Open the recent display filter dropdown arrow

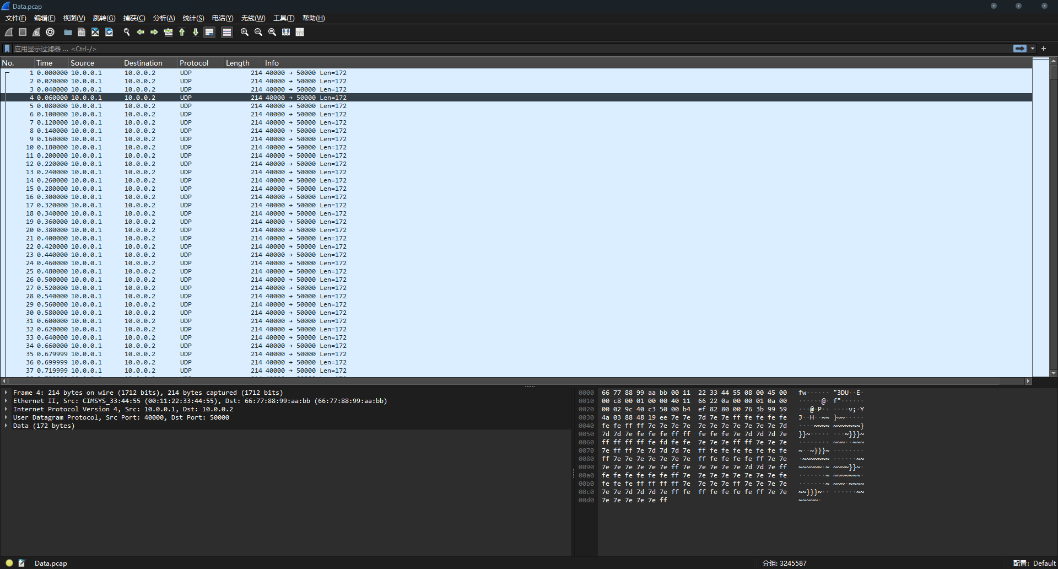pyautogui.click(x=1033, y=49)
